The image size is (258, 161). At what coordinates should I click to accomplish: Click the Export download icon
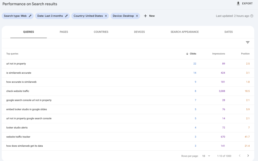click(x=238, y=4)
